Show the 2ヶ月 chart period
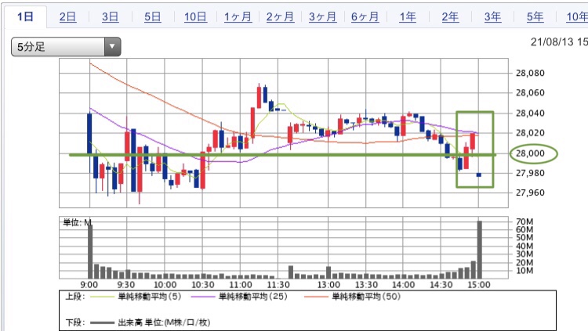The image size is (588, 331). click(280, 17)
